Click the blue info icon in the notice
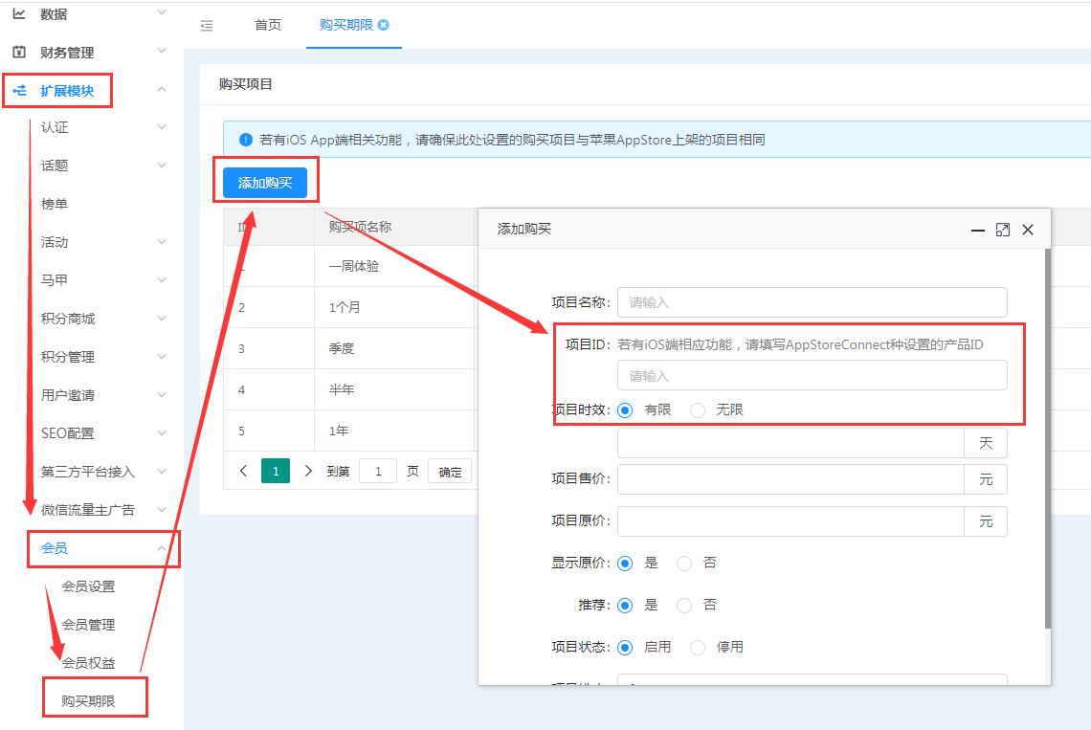 pos(245,140)
